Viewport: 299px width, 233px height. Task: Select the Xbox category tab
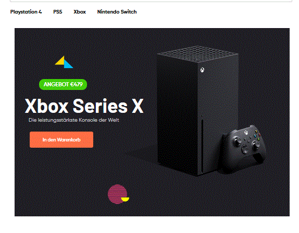pos(80,12)
